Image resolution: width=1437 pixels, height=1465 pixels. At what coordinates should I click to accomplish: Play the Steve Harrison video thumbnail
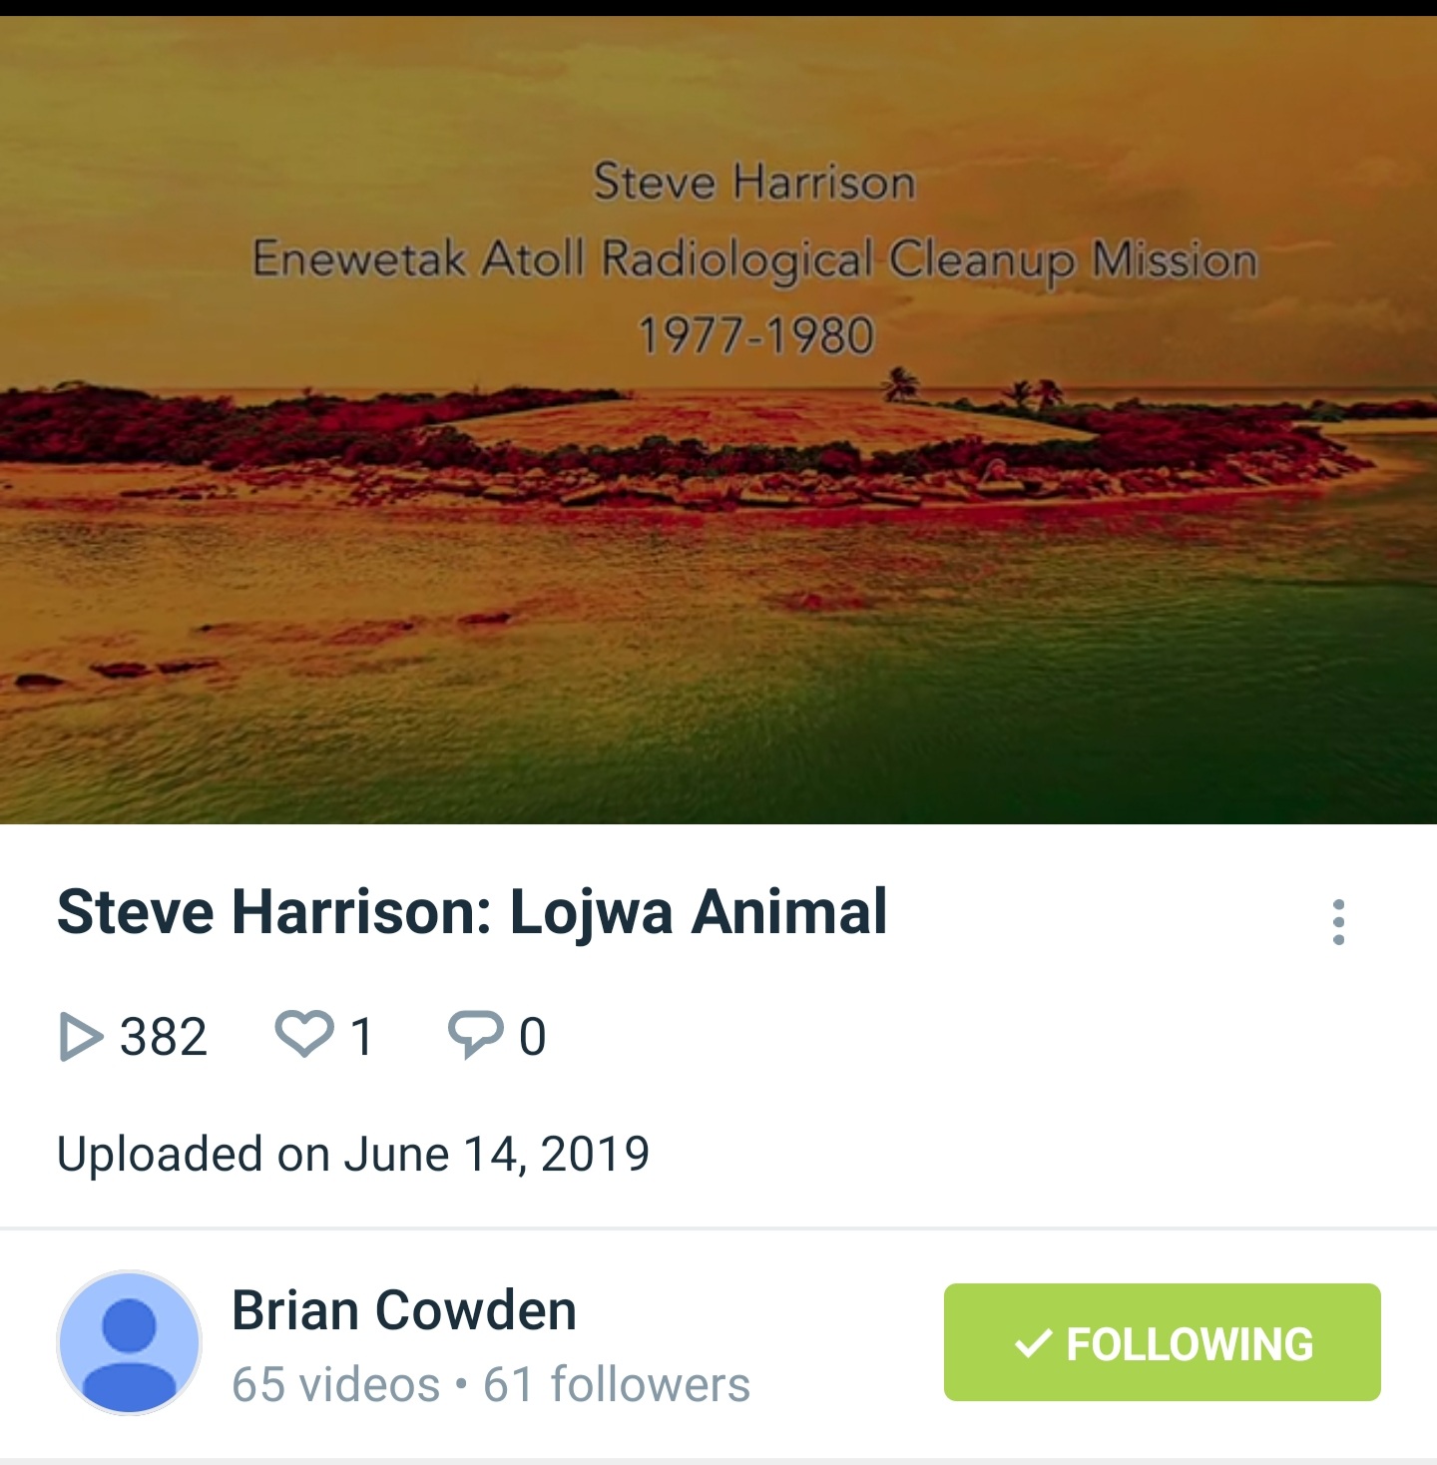point(718,419)
